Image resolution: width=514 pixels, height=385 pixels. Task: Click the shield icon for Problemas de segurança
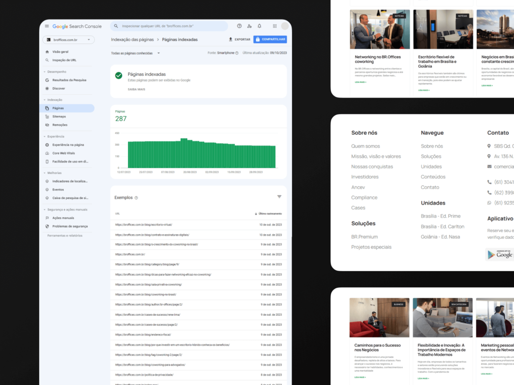click(x=47, y=226)
